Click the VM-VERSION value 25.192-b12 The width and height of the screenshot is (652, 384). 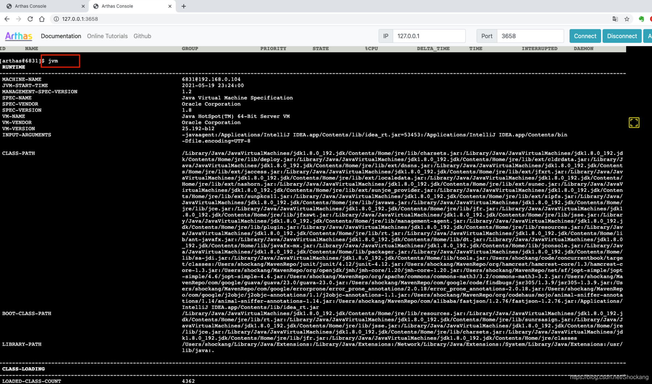198,129
